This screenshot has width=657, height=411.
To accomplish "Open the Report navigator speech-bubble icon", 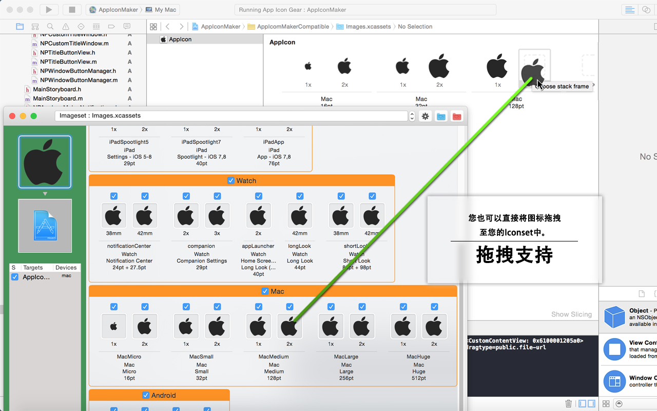I will coord(127,27).
